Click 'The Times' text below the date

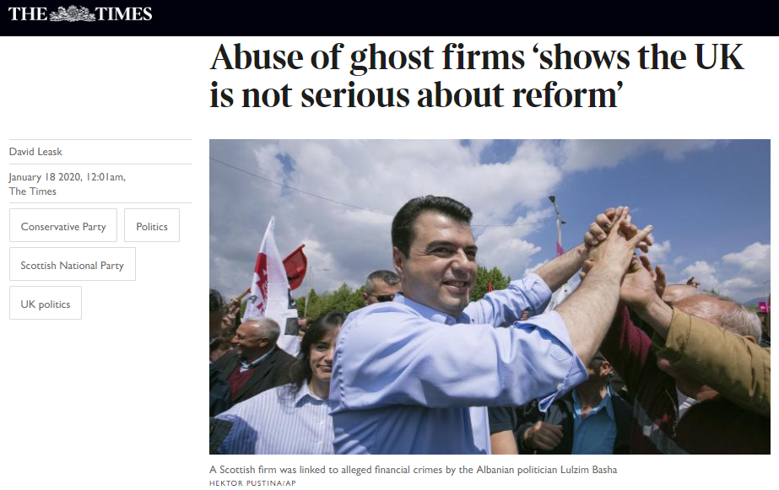[x=33, y=191]
